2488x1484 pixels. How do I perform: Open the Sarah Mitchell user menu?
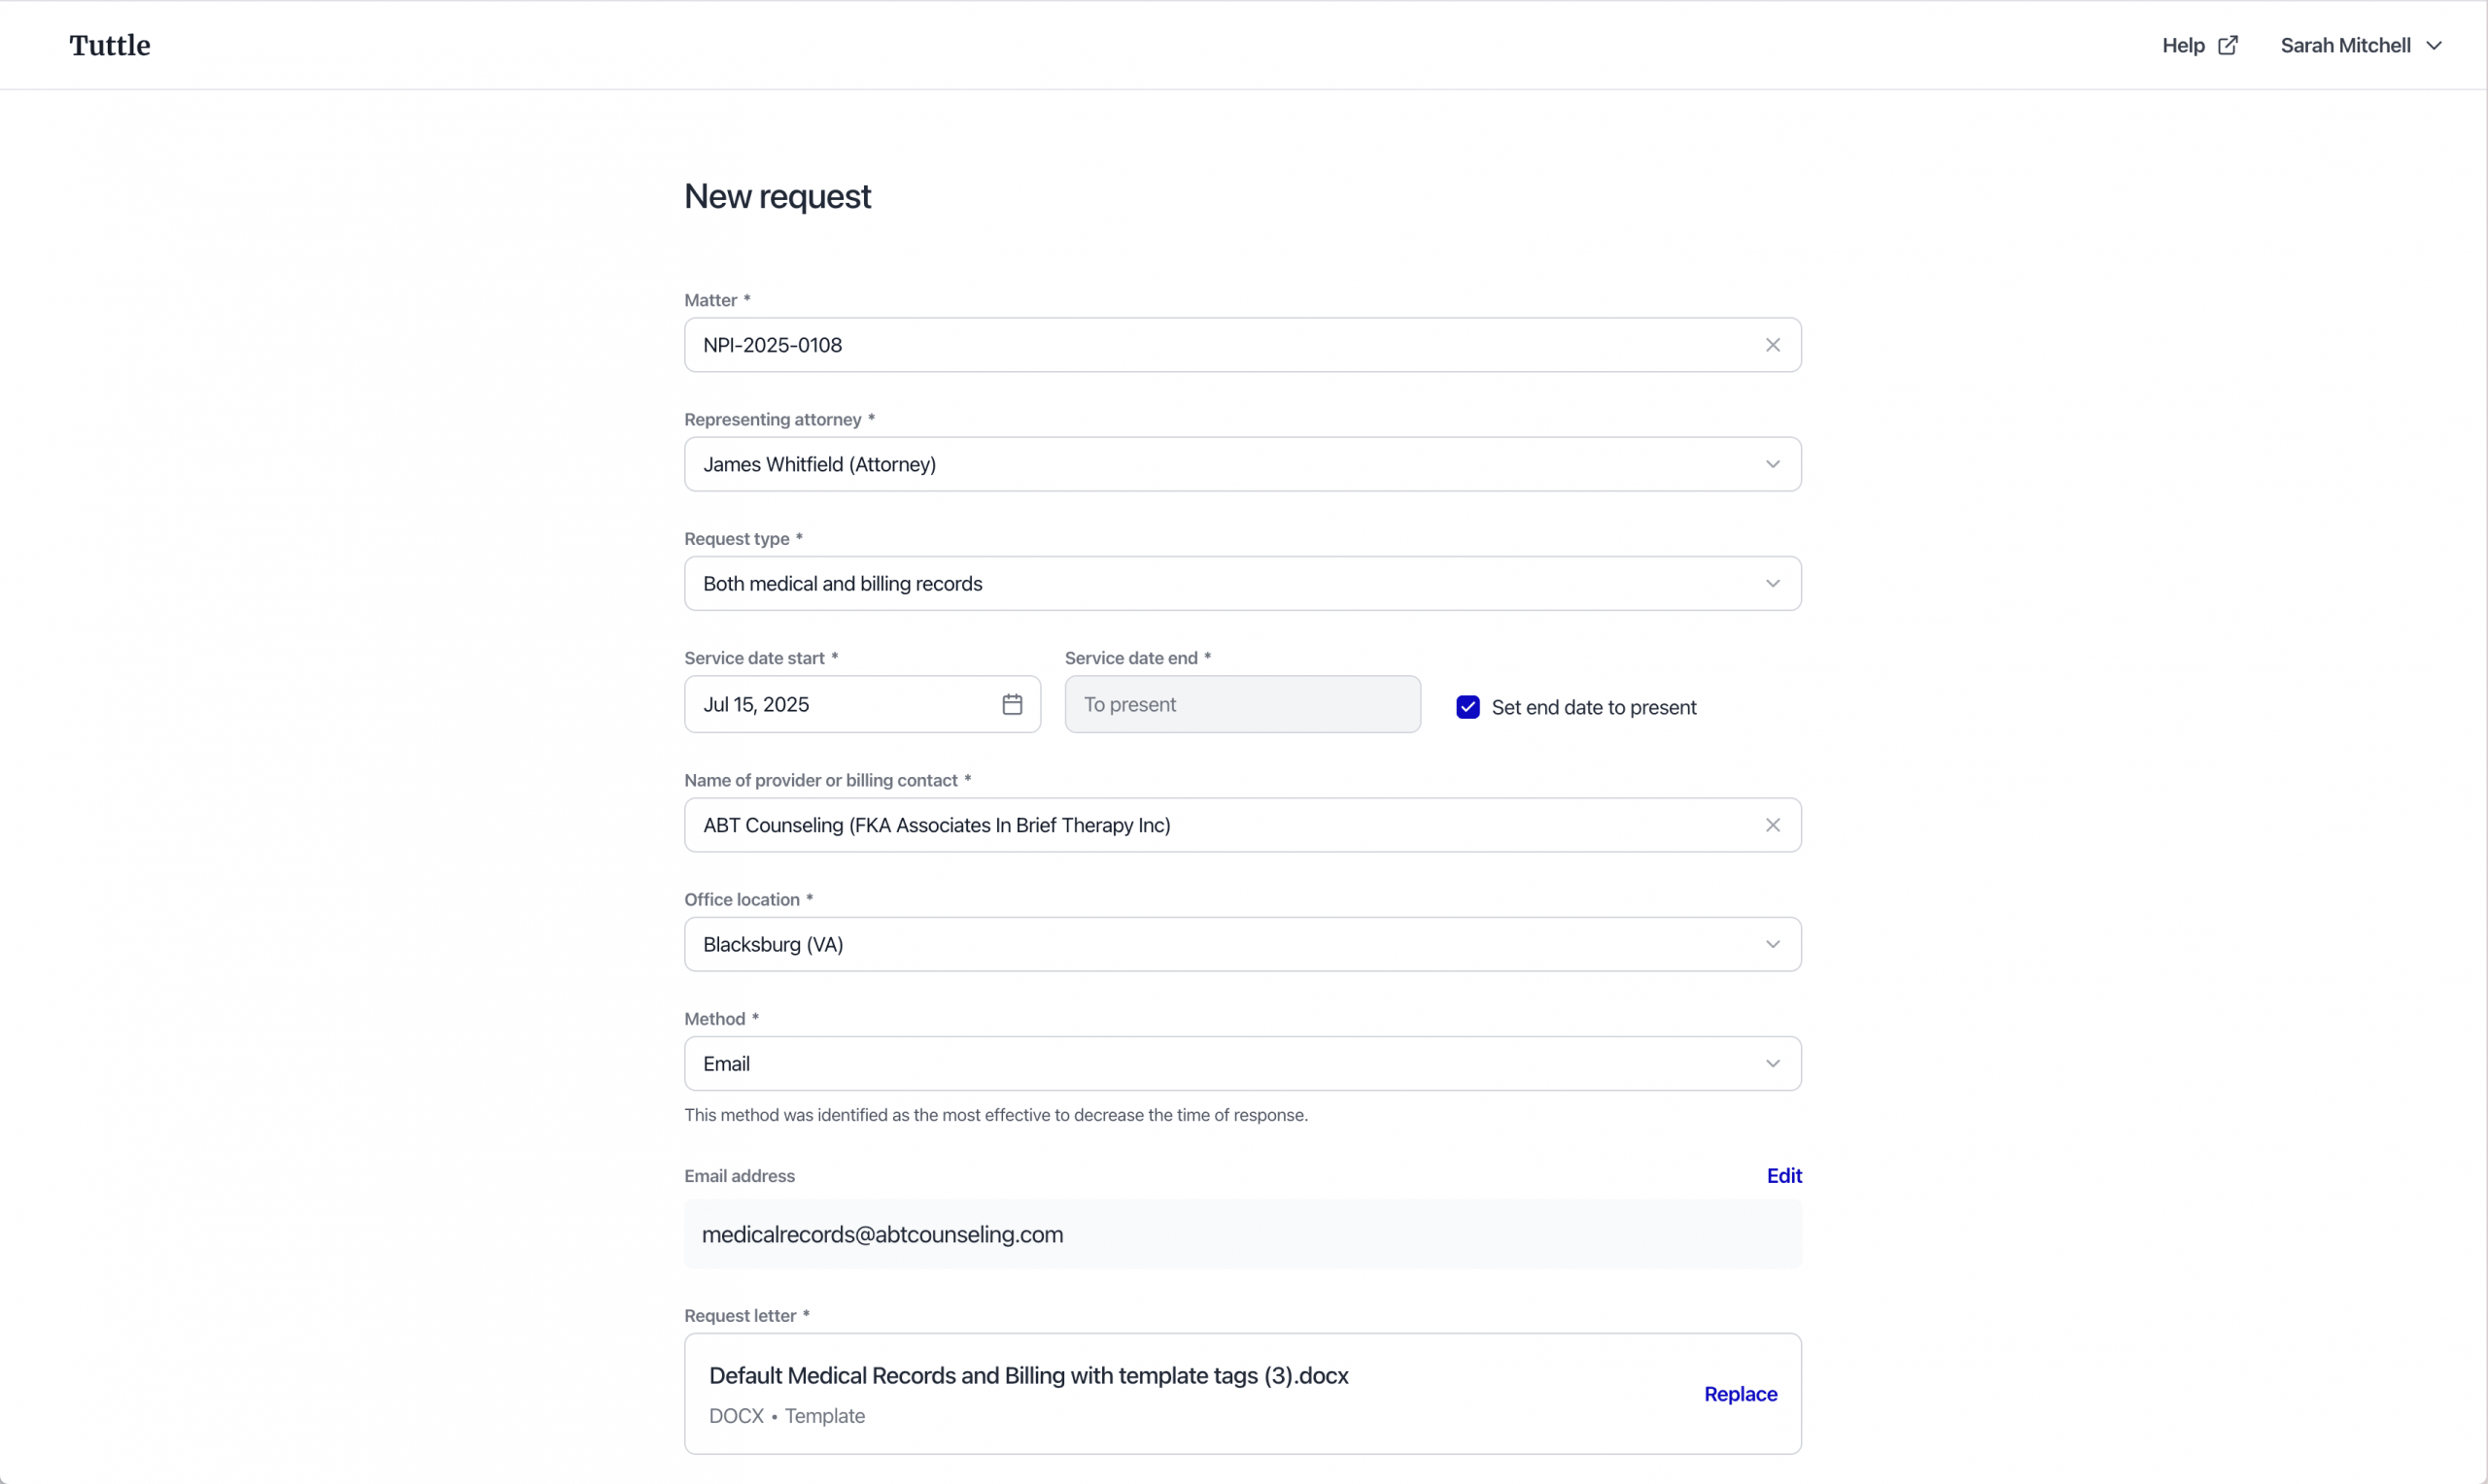(2344, 45)
